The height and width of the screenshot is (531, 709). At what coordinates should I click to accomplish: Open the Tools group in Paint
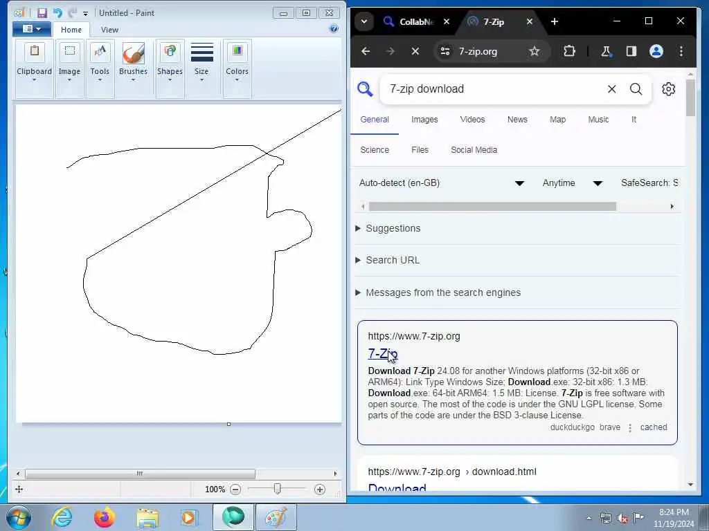100,68
